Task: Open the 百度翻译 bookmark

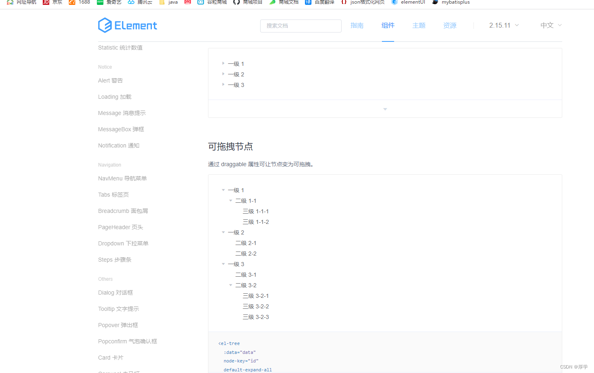Action: coord(320,2)
